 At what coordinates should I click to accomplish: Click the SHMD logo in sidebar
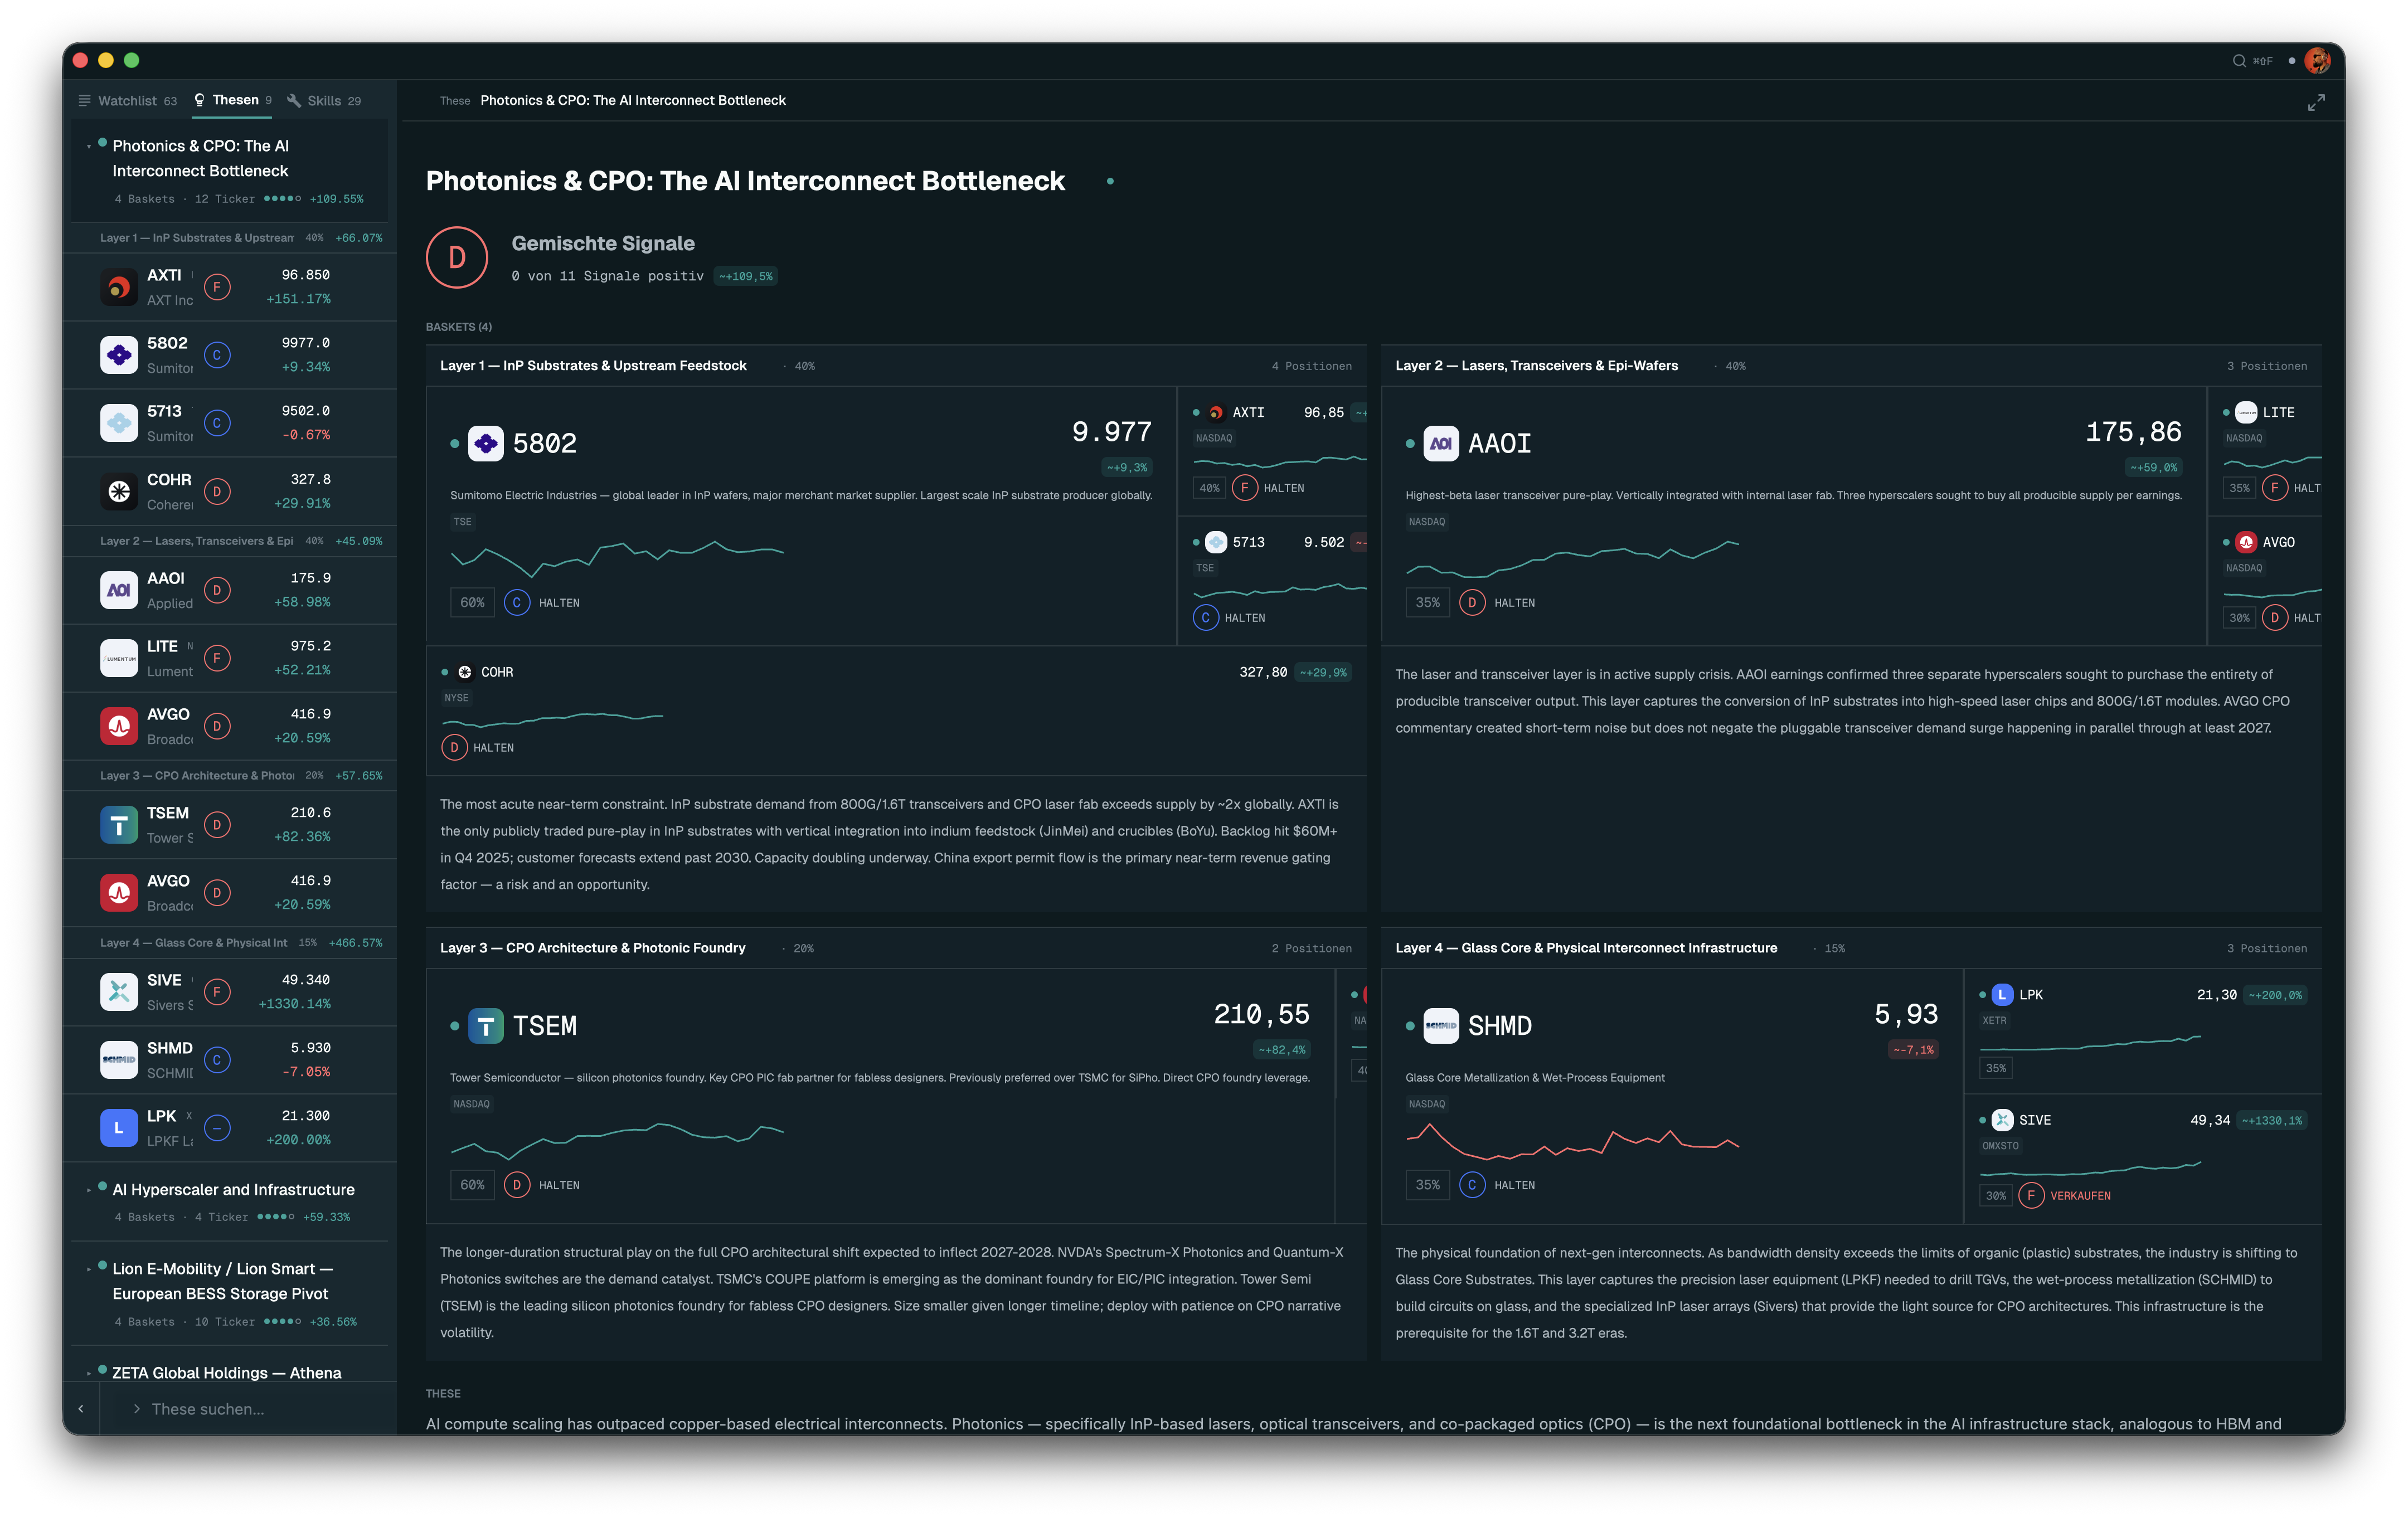(x=119, y=1060)
